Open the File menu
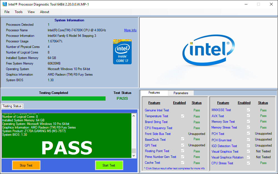 tap(7, 12)
